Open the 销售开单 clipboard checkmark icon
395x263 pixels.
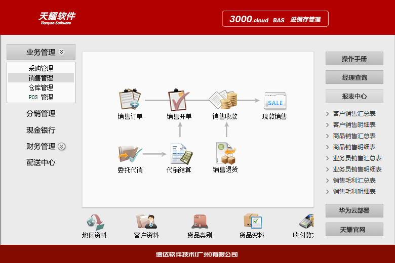click(179, 100)
